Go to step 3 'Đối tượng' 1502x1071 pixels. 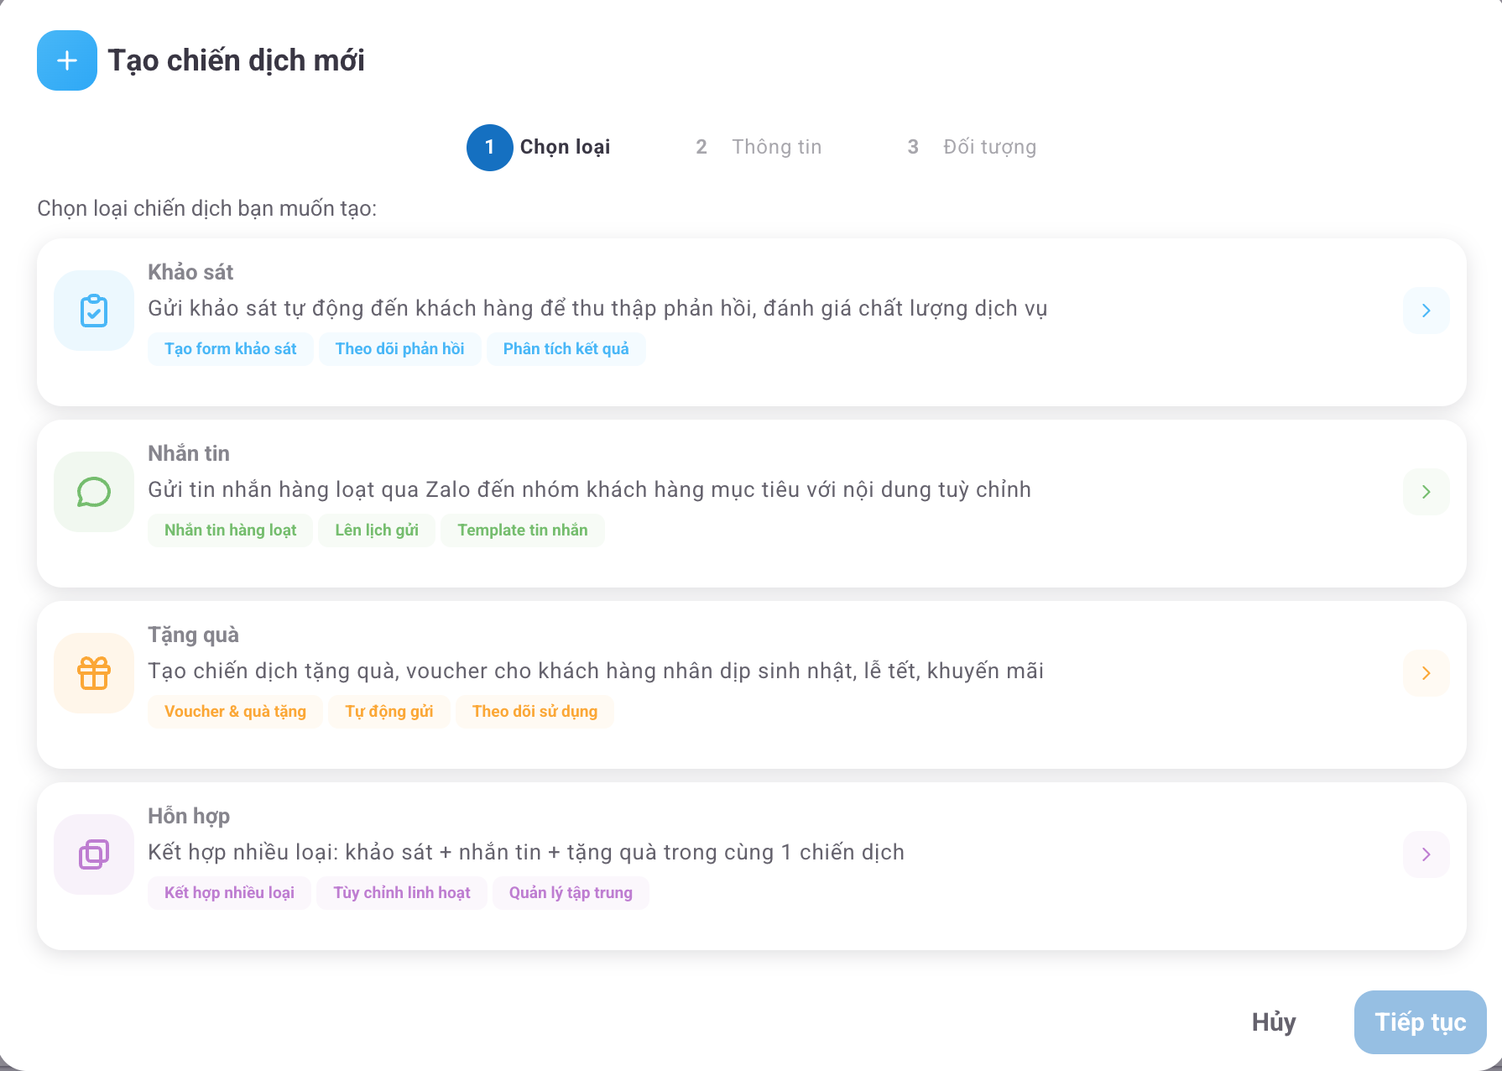972,146
